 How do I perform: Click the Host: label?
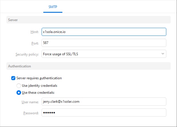coord(35,32)
